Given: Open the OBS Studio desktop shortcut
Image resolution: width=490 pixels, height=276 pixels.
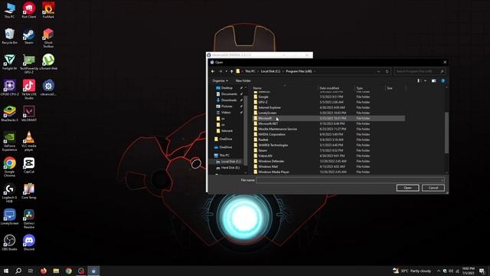Looking at the screenshot, I should pyautogui.click(x=9, y=243).
